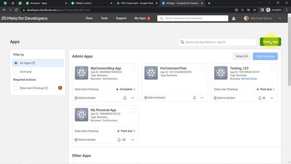Viewport: 291px width, 164px height.
Task: Expand Past due chevron on Testing_123
Action: click(x=274, y=89)
